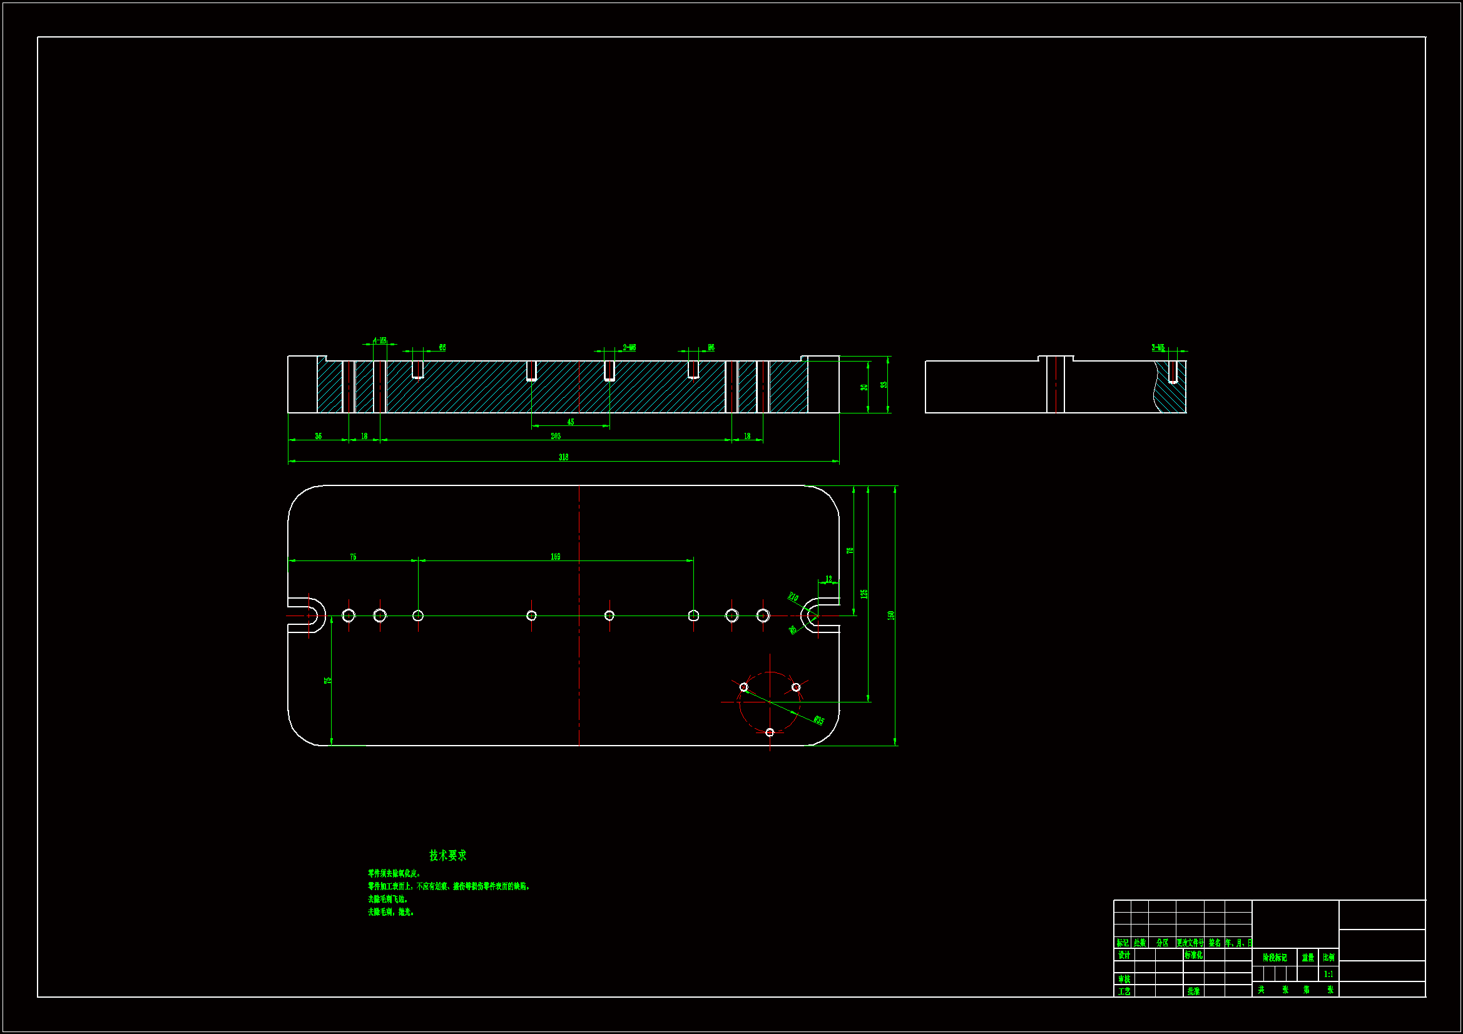
Task: Click the 技术要求 heading text
Action: coord(447,856)
